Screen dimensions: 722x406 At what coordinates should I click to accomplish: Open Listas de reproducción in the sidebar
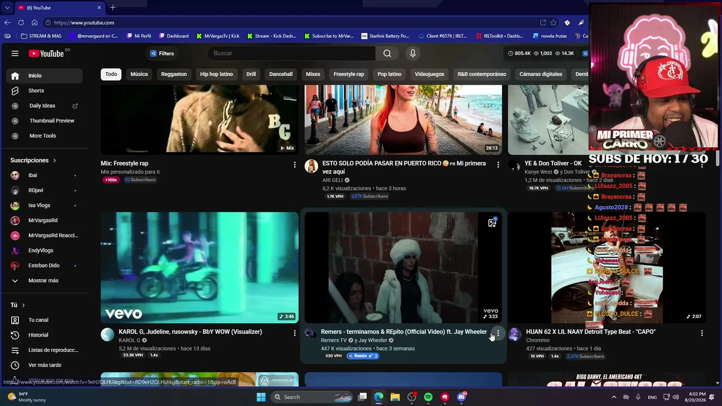click(x=45, y=350)
